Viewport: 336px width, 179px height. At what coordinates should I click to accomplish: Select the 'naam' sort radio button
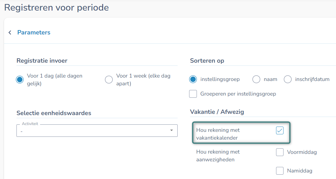click(x=256, y=79)
